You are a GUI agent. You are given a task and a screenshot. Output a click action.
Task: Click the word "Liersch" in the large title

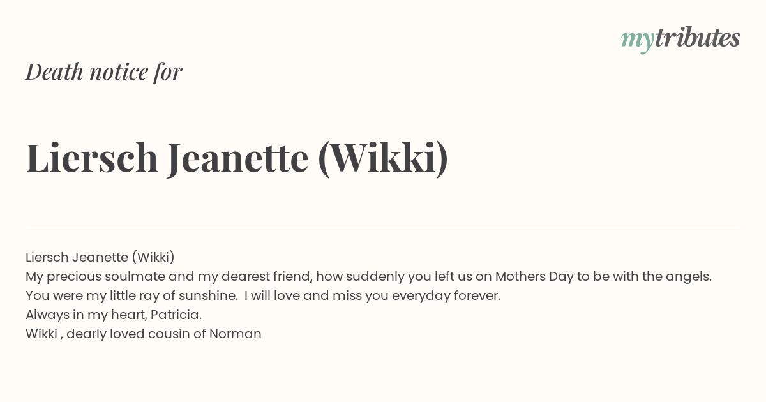click(92, 158)
